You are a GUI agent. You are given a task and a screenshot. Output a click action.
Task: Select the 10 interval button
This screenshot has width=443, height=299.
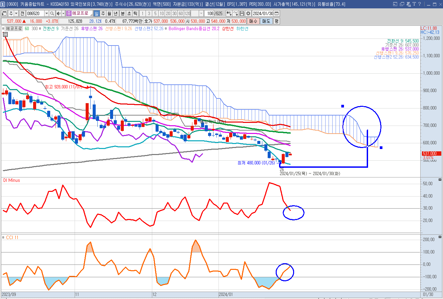click(162, 13)
